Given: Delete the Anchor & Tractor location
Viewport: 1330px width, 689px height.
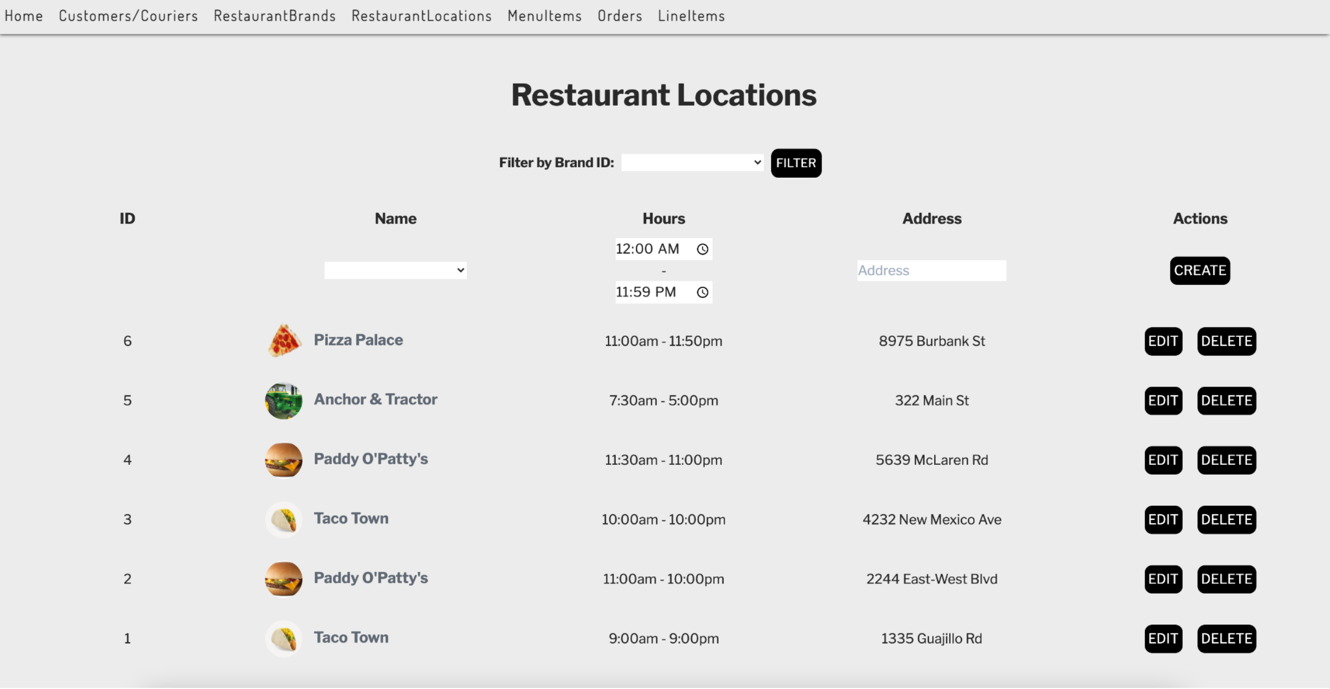Looking at the screenshot, I should tap(1227, 401).
